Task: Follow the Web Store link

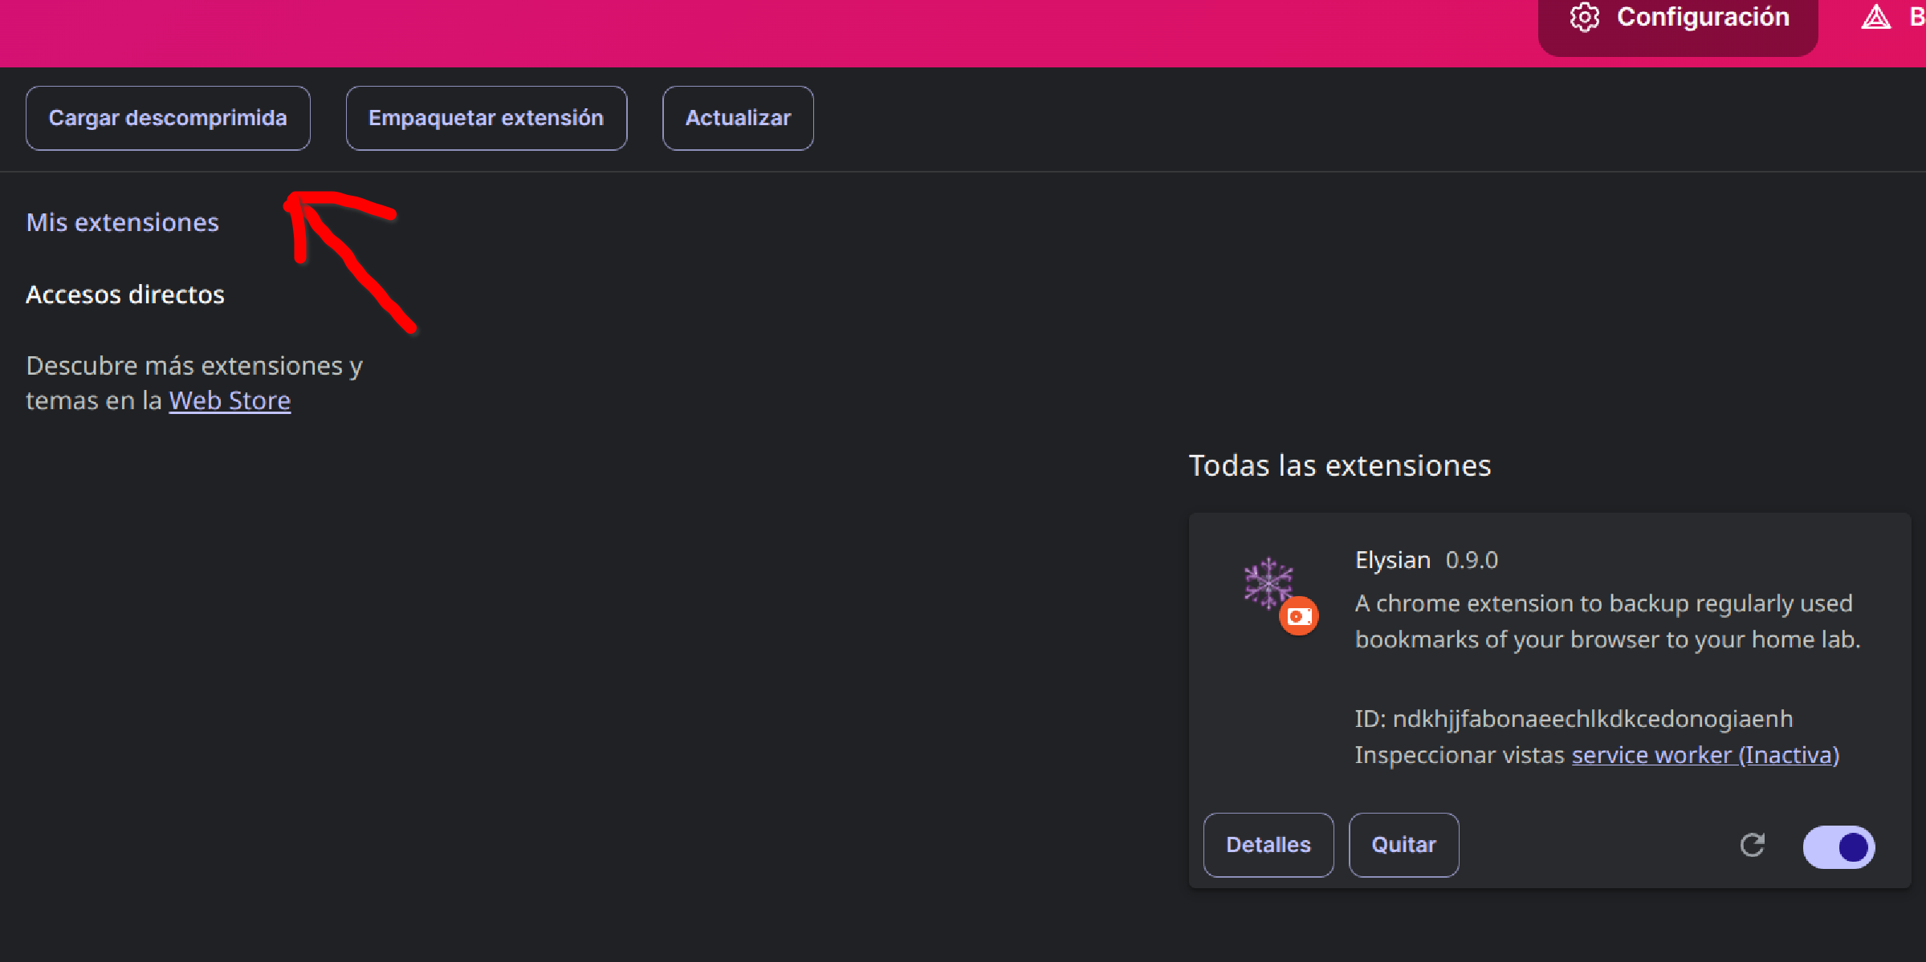Action: 230,400
